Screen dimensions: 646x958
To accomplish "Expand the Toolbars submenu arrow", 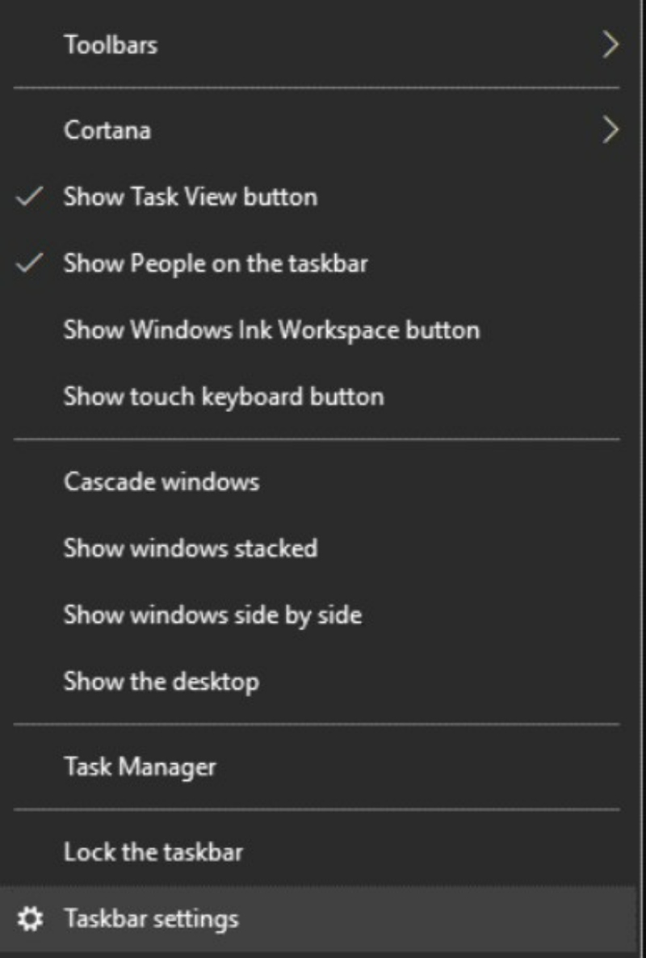I will coord(610,44).
